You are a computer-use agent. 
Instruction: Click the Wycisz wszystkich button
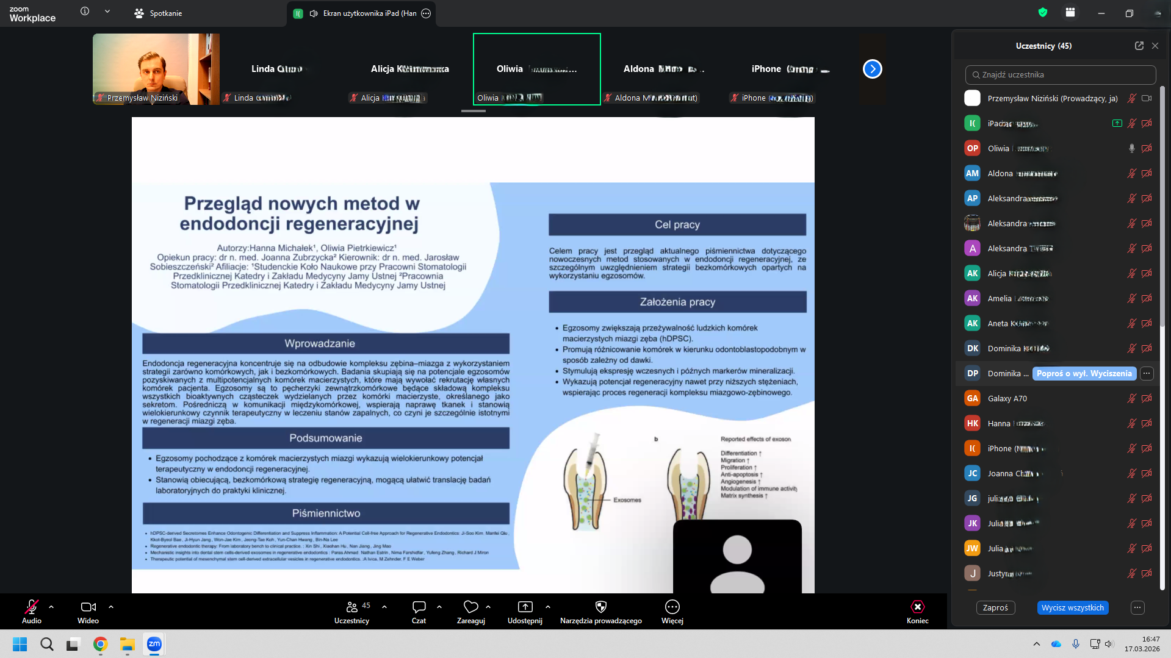[x=1072, y=607]
